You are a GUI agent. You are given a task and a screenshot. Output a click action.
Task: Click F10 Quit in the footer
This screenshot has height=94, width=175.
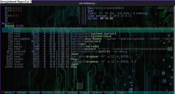(120, 92)
